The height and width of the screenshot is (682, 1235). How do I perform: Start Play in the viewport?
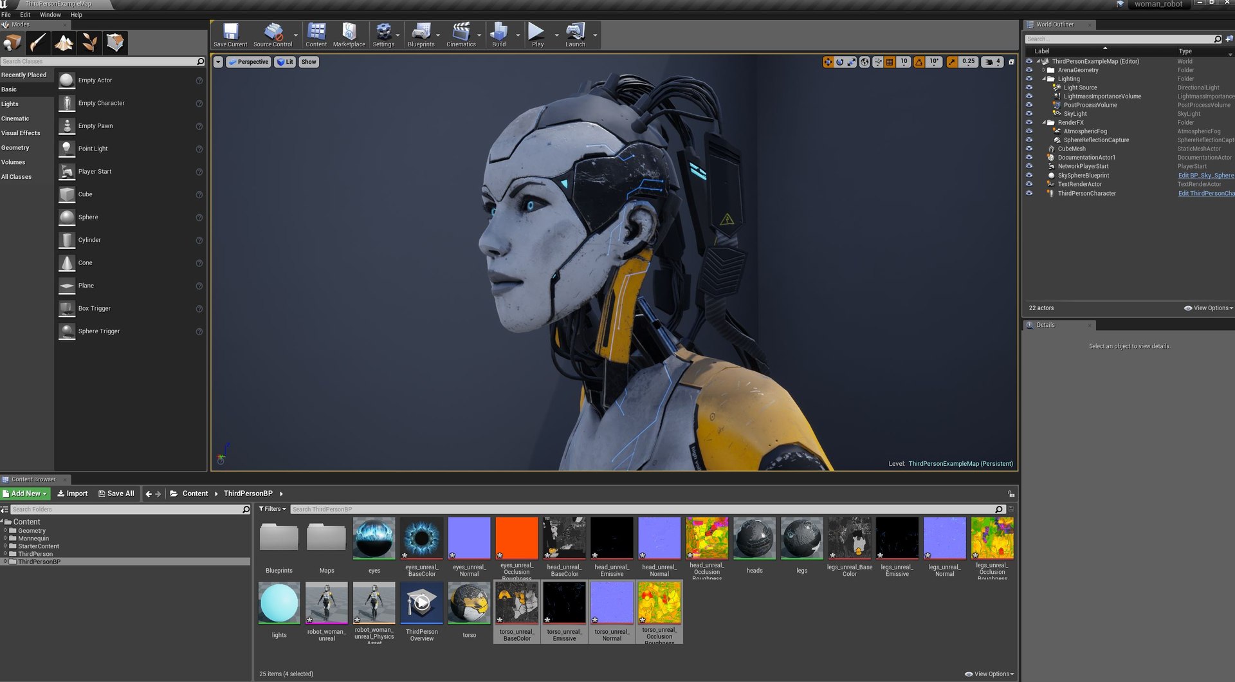tap(537, 35)
